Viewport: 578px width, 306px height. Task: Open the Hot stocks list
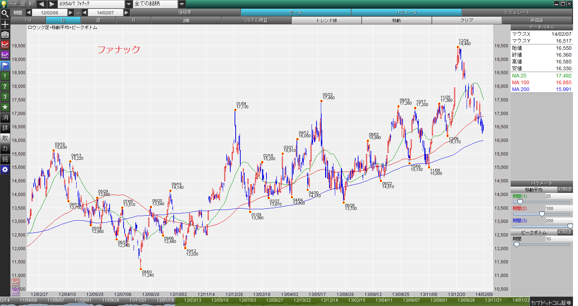pos(13,4)
